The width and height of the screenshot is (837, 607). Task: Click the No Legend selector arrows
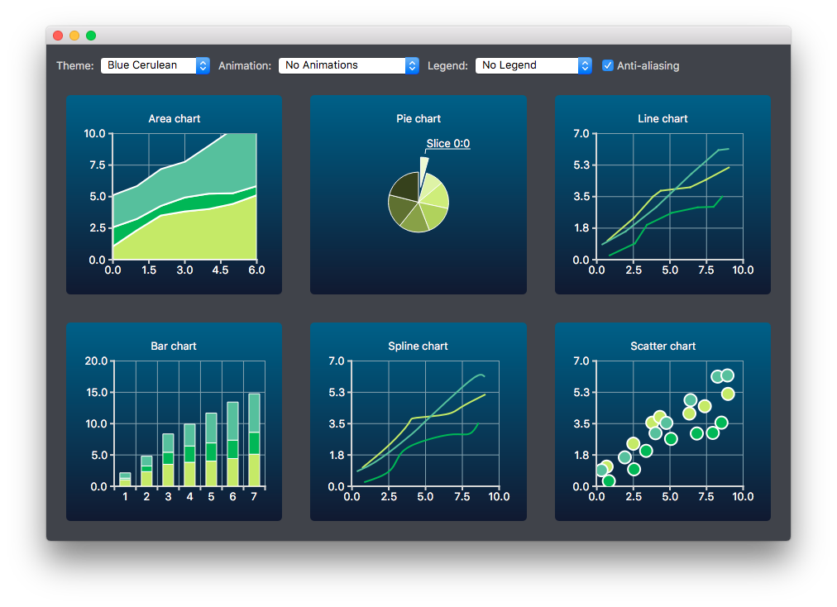tap(584, 65)
